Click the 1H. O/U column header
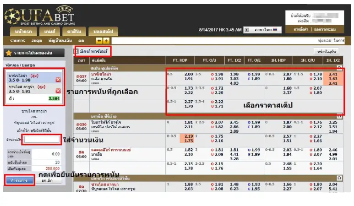 pyautogui.click(x=307, y=60)
